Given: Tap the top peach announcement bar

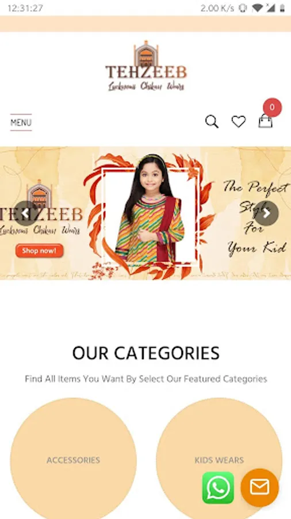Looking at the screenshot, I should [x=145, y=24].
